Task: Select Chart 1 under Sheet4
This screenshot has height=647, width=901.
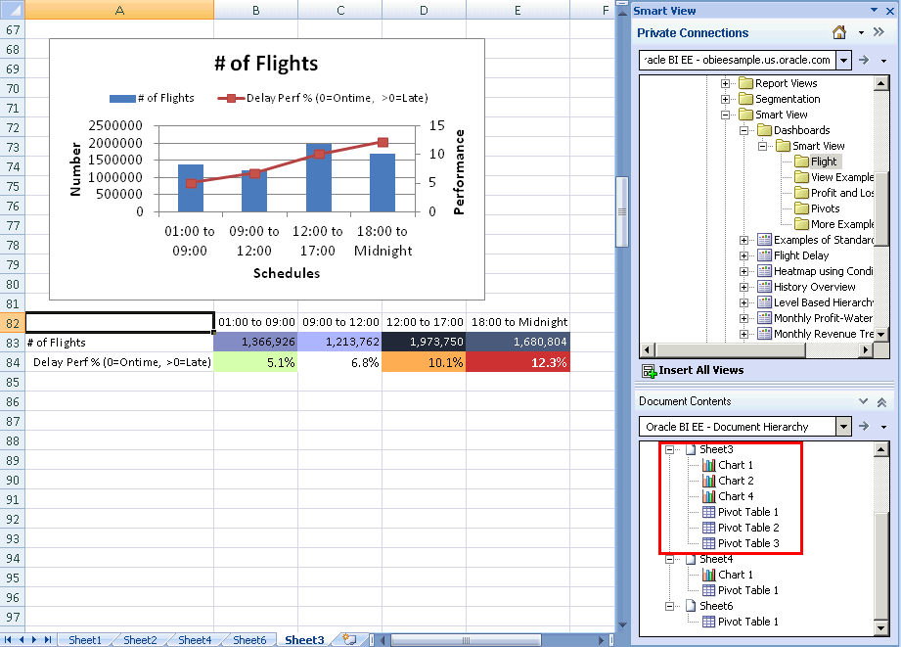Action: (736, 575)
